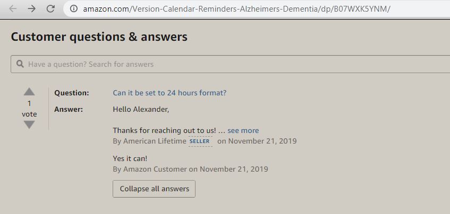The image size is (450, 214).
Task: Expand the answer with 'see more'
Action: coord(243,130)
